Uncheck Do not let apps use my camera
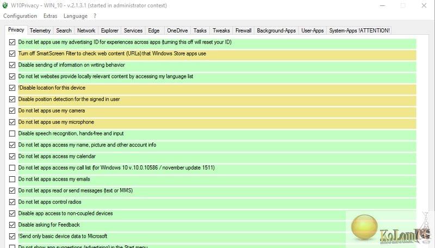This screenshot has width=435, height=248. [x=12, y=111]
